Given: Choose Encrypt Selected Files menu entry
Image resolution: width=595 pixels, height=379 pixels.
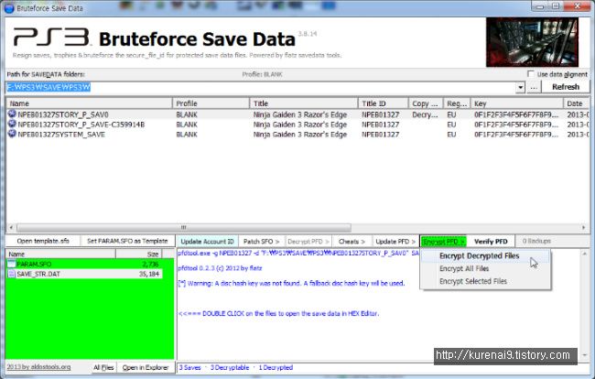Looking at the screenshot, I should [485, 281].
